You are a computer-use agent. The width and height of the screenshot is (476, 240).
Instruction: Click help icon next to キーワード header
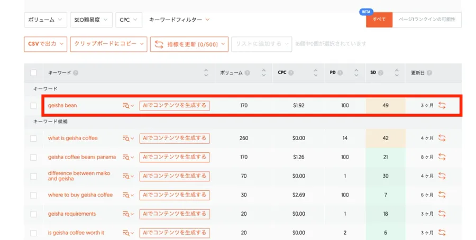click(76, 73)
